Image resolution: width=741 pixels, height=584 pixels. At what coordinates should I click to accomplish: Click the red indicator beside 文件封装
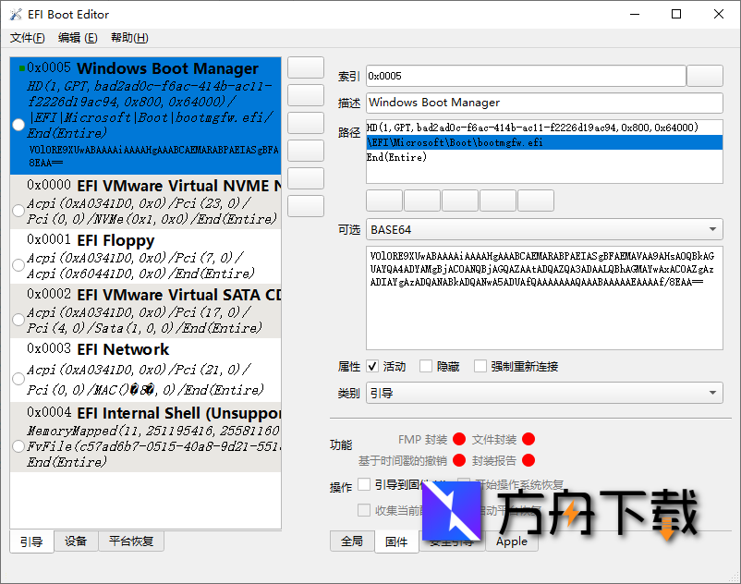[528, 440]
